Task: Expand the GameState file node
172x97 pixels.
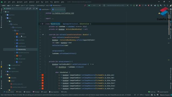Action: coord(15,34)
